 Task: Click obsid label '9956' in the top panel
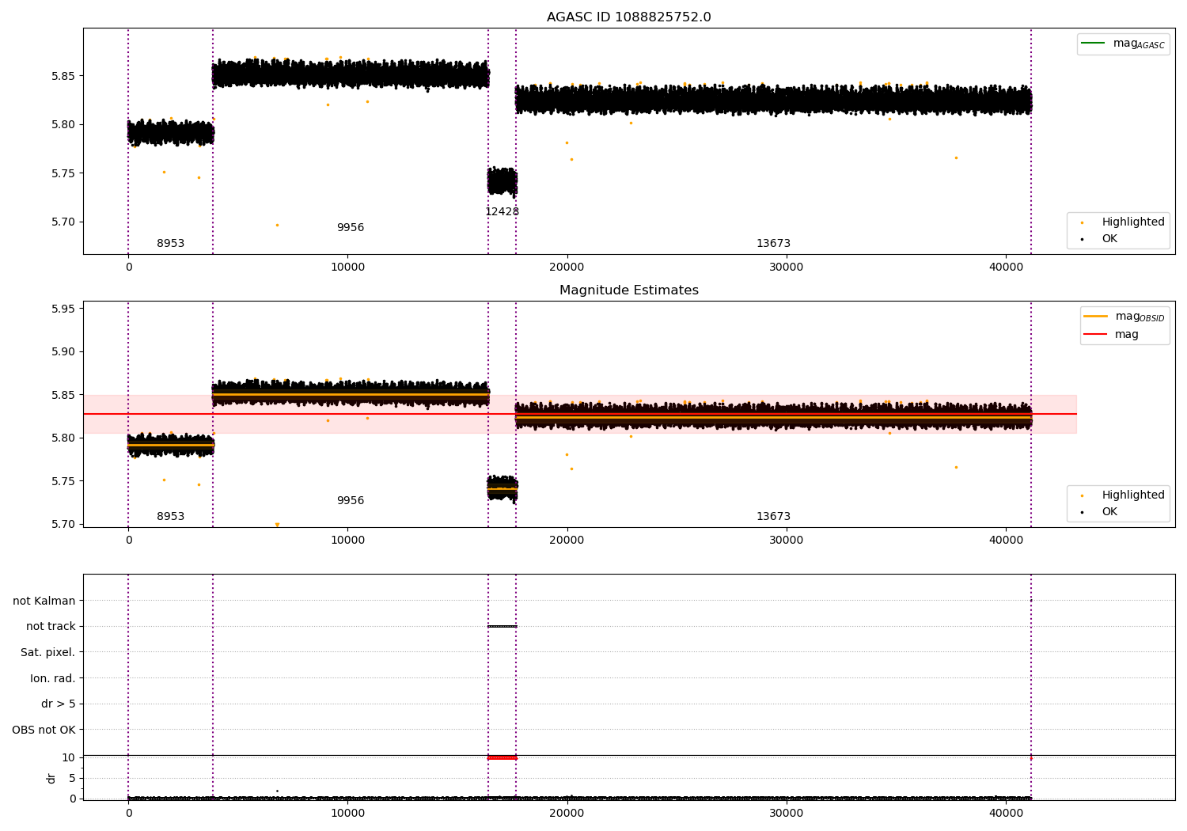pos(351,227)
